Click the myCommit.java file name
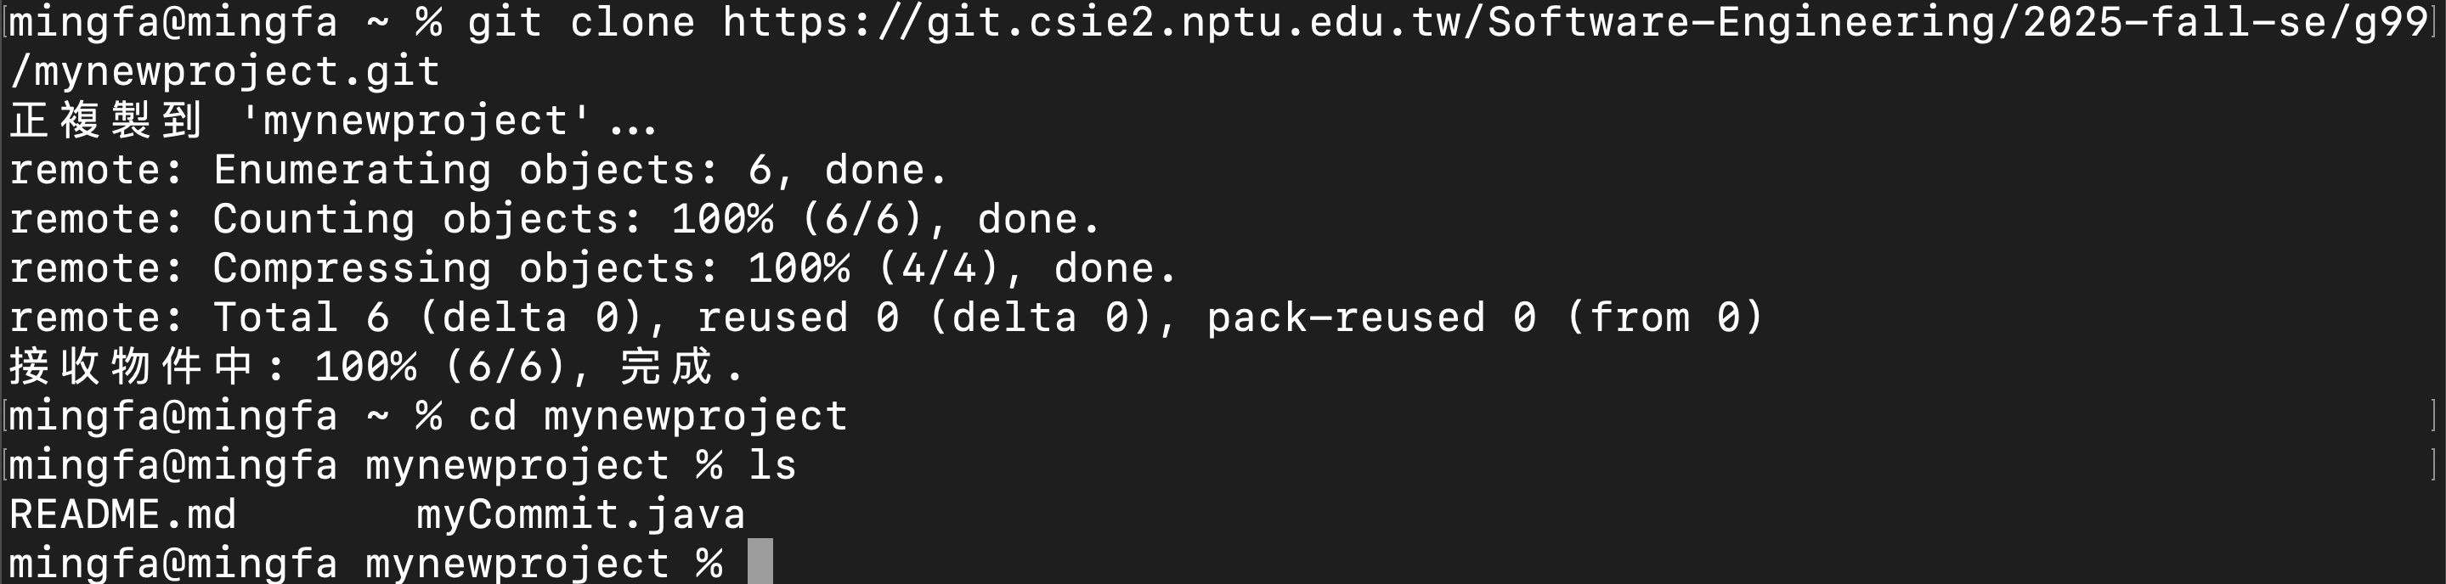The height and width of the screenshot is (584, 2446). [x=580, y=514]
